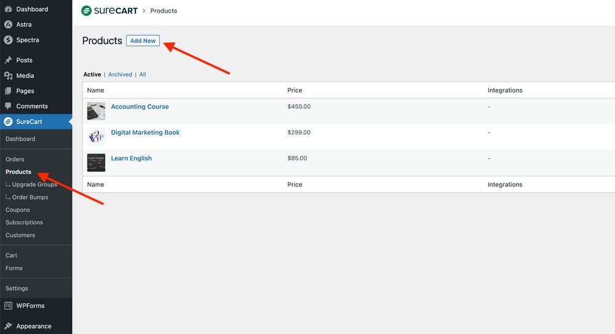Switch to the Archived products filter
Image resolution: width=615 pixels, height=334 pixels.
click(120, 74)
